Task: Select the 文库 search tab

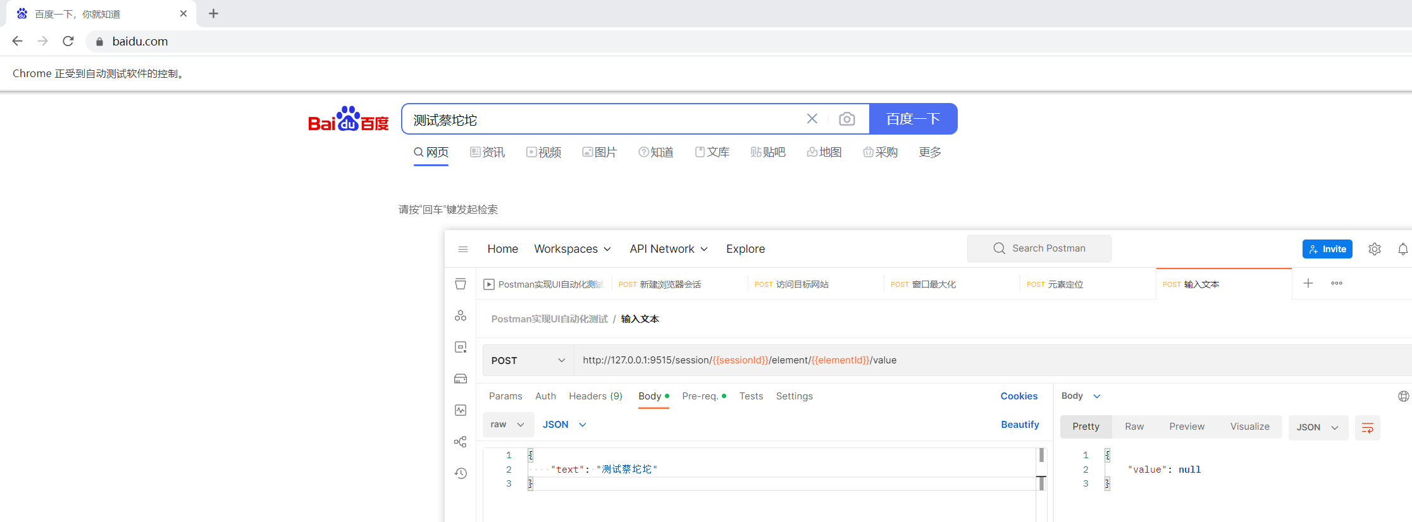Action: (712, 152)
